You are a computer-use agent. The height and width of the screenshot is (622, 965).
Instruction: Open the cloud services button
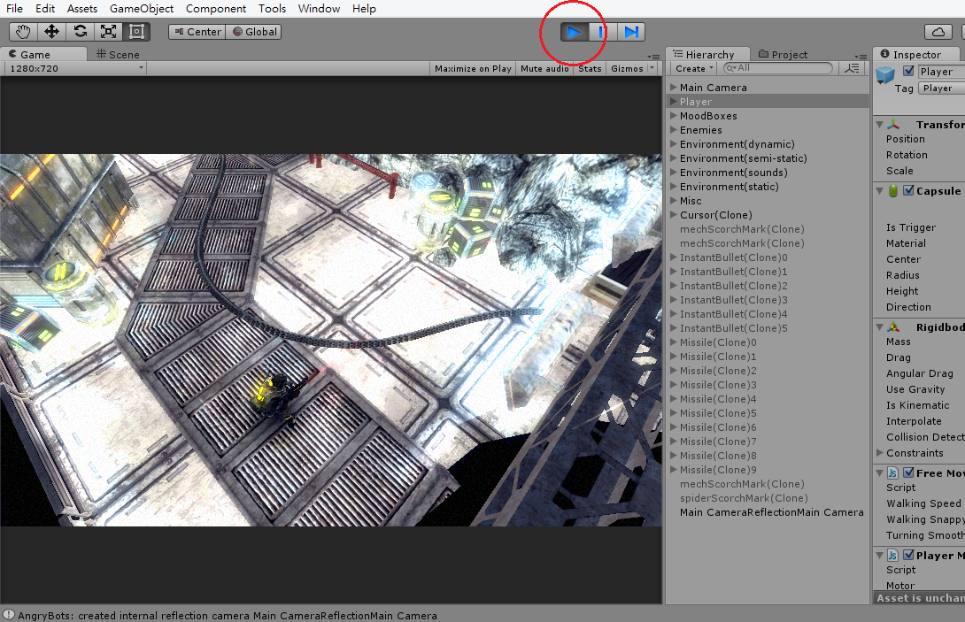point(938,32)
